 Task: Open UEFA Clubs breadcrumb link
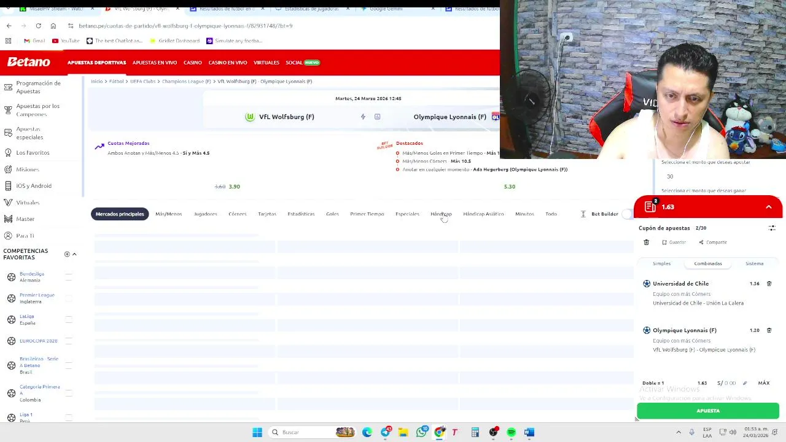click(x=143, y=81)
